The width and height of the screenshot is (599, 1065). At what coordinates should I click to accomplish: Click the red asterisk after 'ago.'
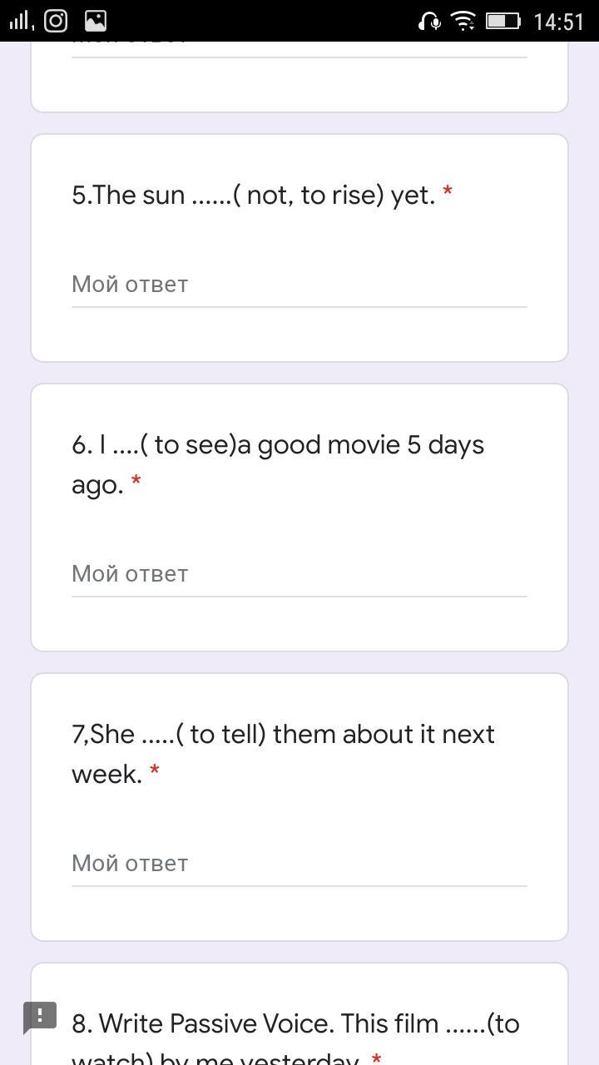pos(136,483)
